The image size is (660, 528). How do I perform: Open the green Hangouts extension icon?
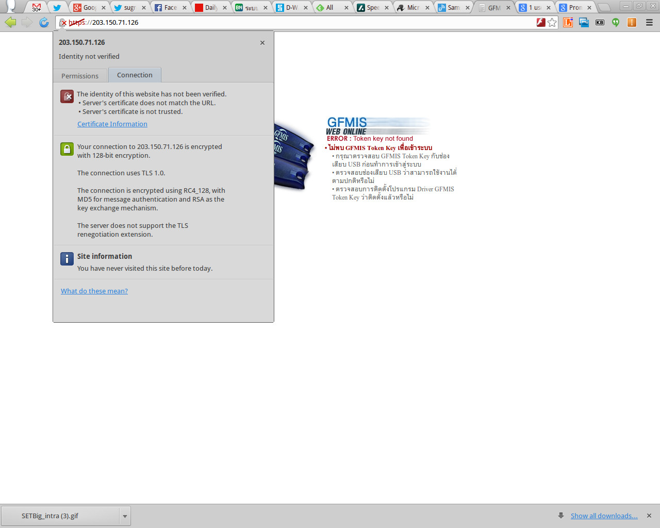[616, 22]
